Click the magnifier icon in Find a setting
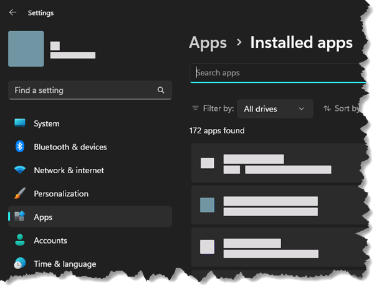This screenshot has width=374, height=286. pyautogui.click(x=161, y=90)
